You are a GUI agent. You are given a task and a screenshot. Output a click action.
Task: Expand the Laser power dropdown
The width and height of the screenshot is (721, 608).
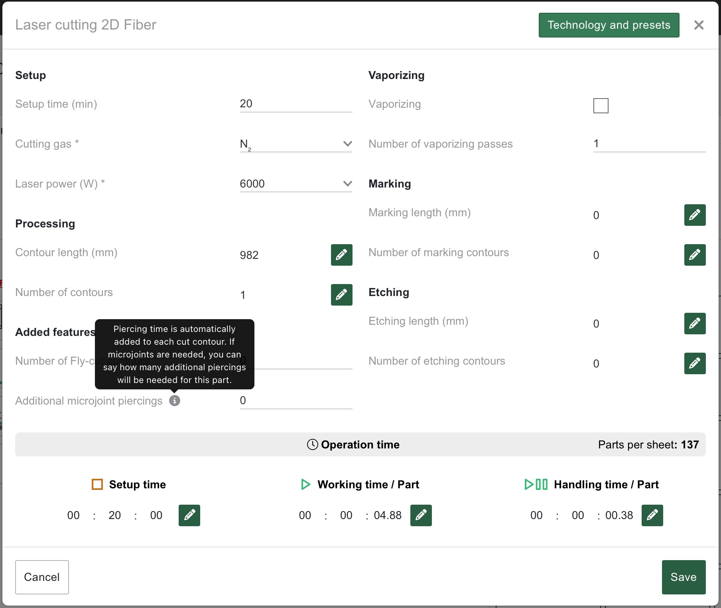296,184
